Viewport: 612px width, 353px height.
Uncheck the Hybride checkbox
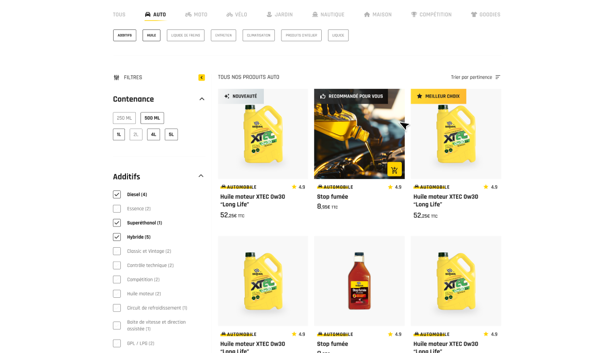[x=117, y=237]
